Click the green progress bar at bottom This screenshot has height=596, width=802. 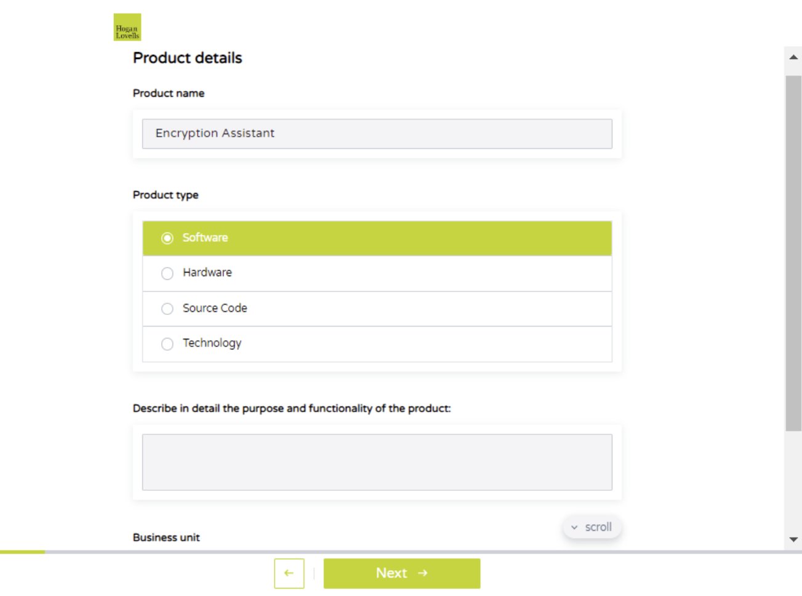[22, 552]
